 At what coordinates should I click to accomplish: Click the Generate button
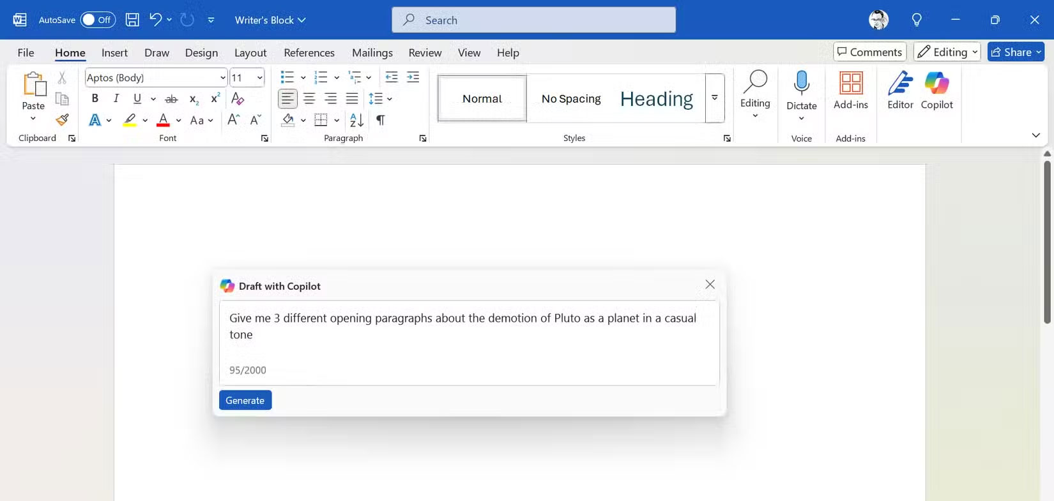pos(245,400)
